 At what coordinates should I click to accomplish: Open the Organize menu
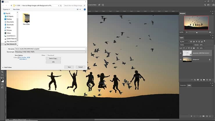(x=6, y=9)
